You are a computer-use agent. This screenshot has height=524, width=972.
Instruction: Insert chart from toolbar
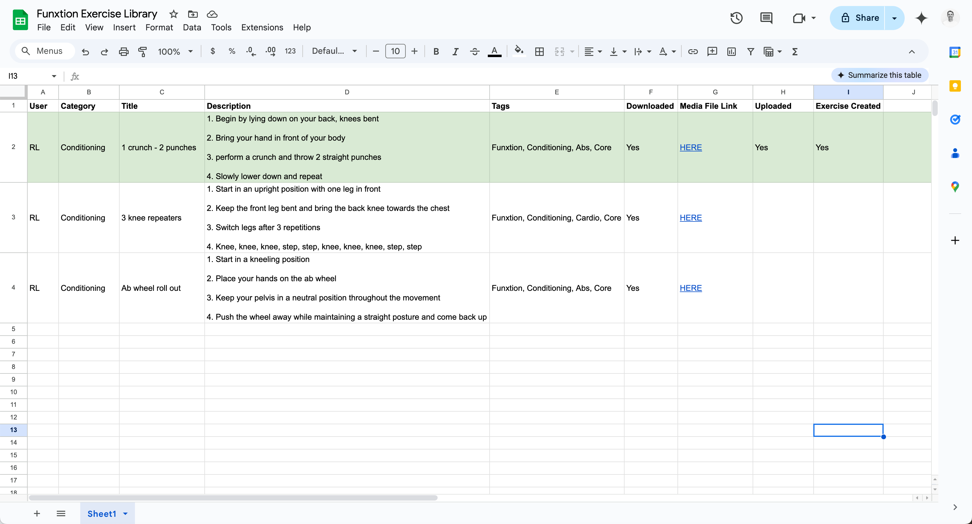(731, 52)
